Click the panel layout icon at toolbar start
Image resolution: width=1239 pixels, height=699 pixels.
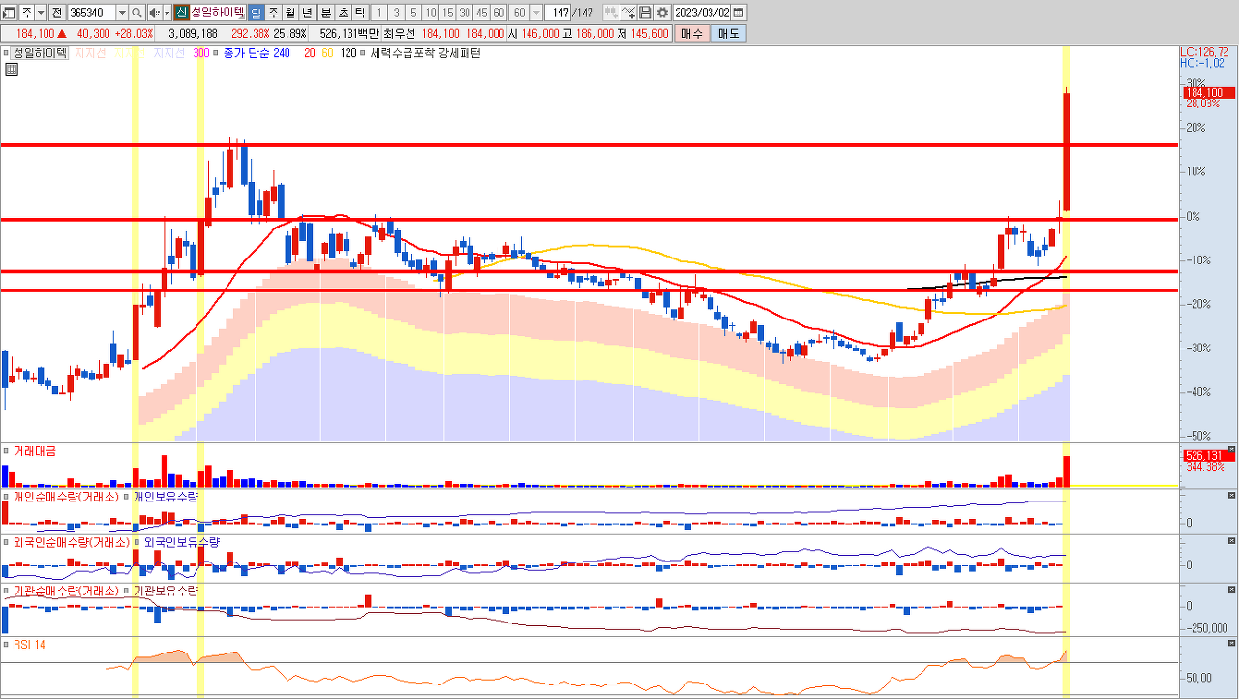(x=9, y=13)
